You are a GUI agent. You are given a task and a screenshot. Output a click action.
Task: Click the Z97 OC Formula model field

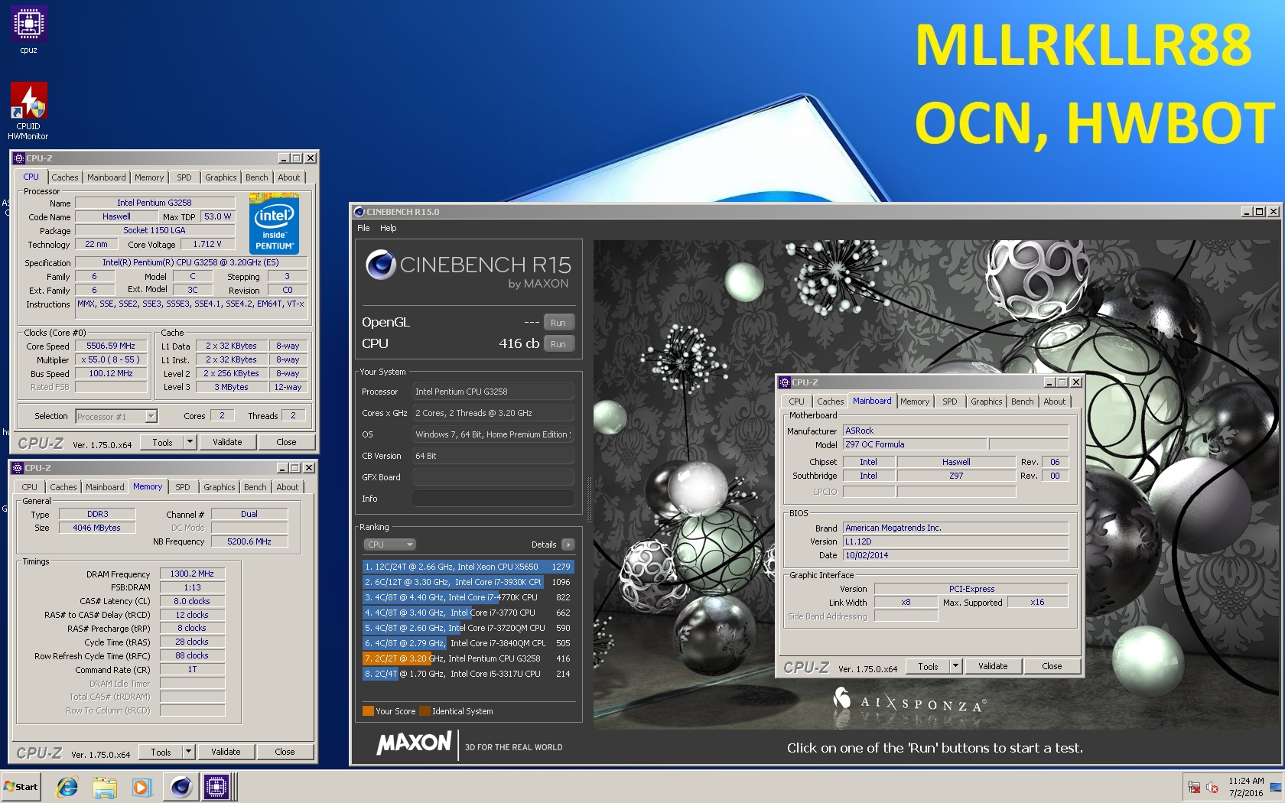tap(915, 444)
